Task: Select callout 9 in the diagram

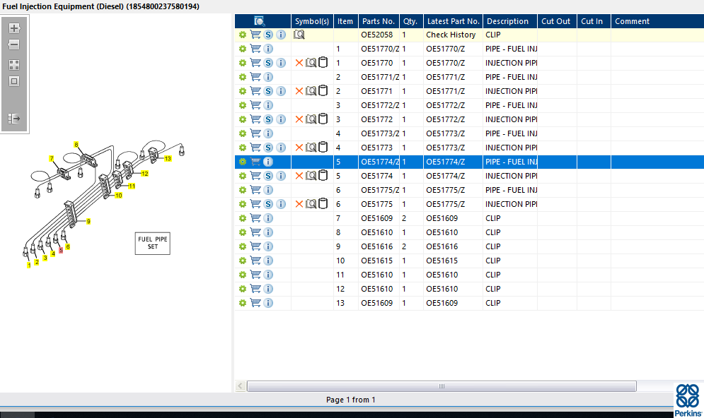Action: [x=88, y=221]
